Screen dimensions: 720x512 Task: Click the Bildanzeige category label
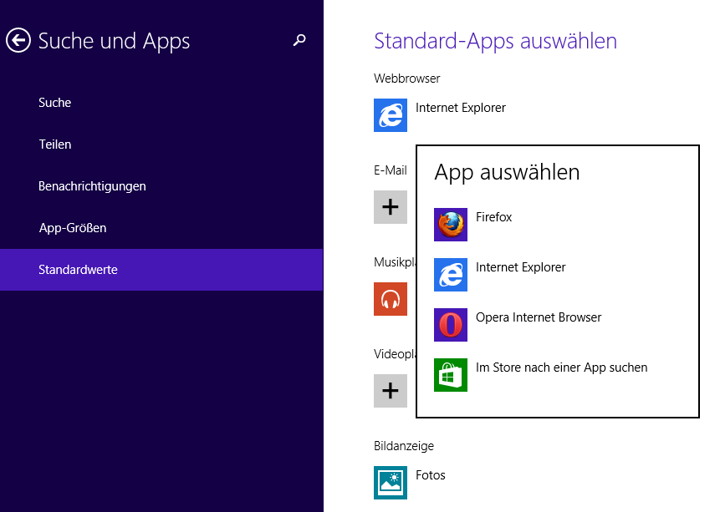point(404,446)
